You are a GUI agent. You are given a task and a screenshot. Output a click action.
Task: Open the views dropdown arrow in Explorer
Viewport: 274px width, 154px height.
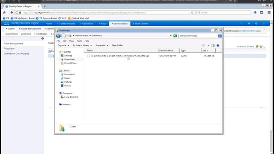coord(208,45)
